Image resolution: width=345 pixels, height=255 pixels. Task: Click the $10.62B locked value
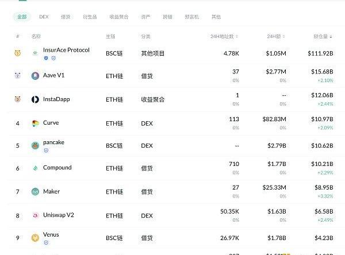coord(322,146)
